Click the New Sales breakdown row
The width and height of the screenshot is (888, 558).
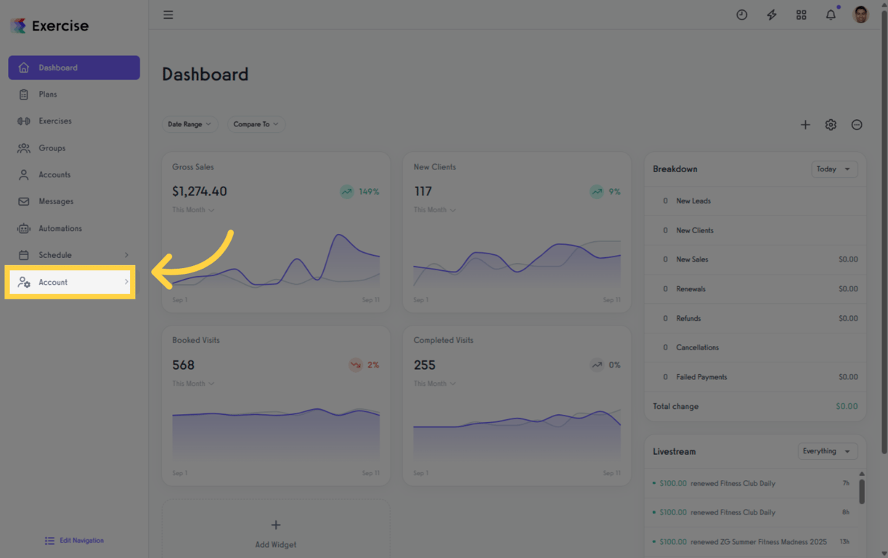tap(755, 259)
